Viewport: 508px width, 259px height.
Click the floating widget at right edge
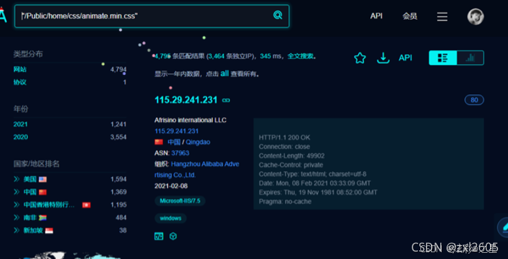503,227
